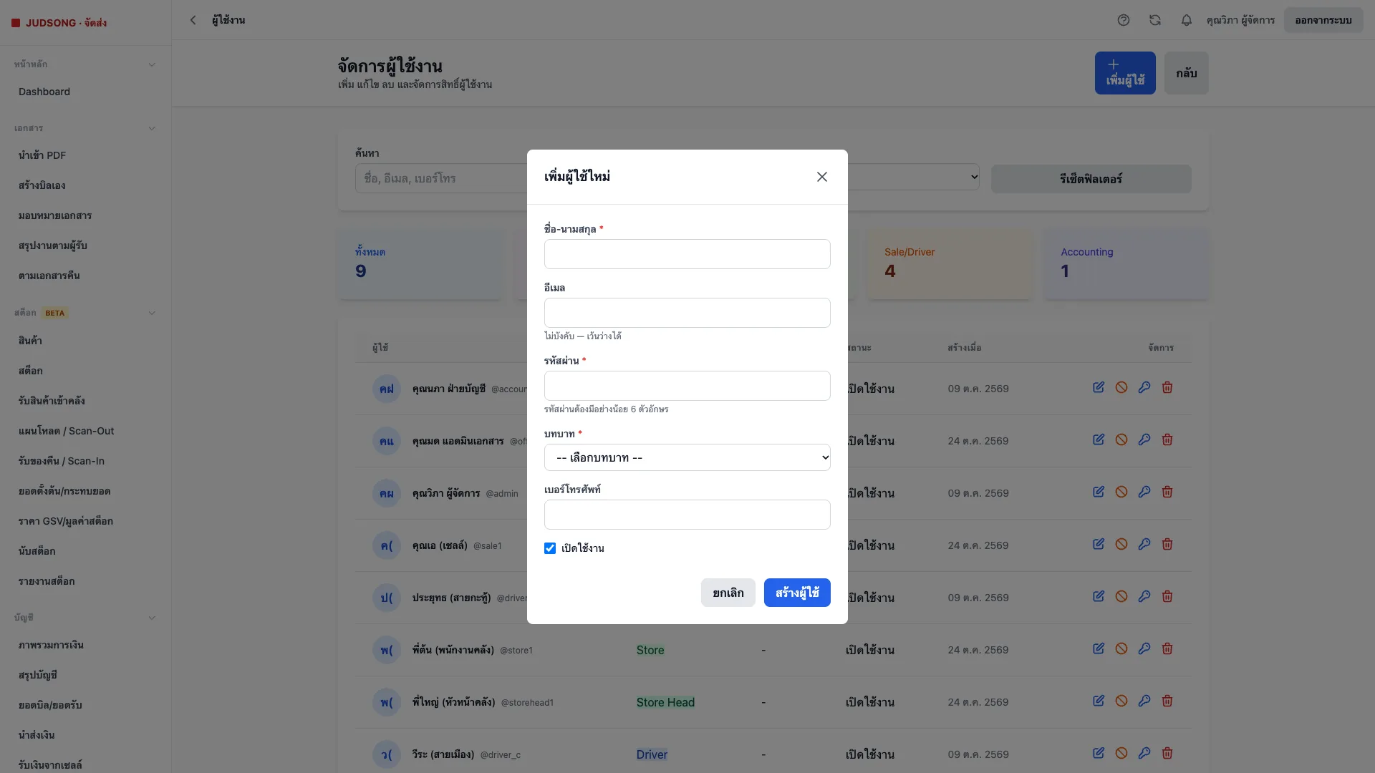Edit user พี่ใหญ่ (หัวหน้าคลัง)

pos(1098,701)
